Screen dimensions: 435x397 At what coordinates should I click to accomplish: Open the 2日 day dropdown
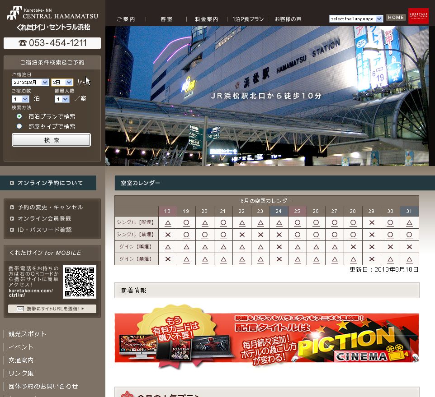coord(62,82)
